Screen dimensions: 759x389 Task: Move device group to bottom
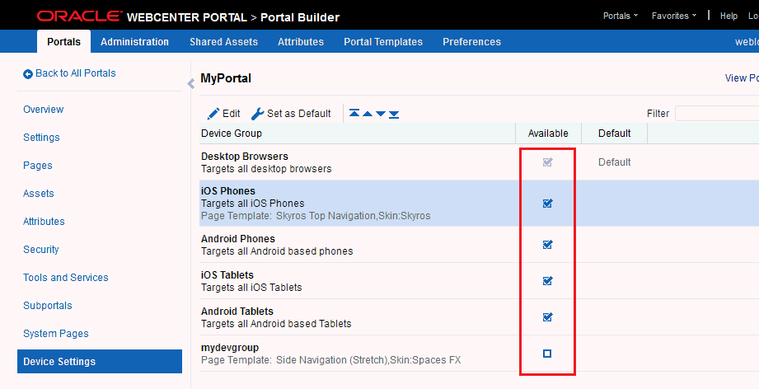pos(394,115)
